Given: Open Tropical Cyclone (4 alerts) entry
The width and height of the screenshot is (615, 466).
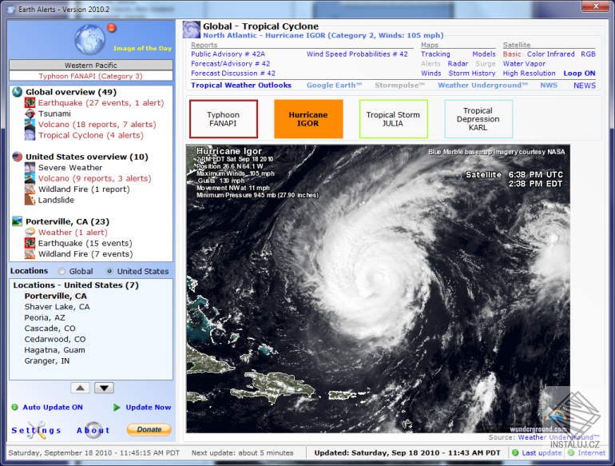Looking at the screenshot, I should (90, 135).
